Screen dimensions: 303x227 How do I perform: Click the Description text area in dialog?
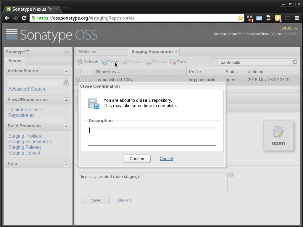click(152, 136)
